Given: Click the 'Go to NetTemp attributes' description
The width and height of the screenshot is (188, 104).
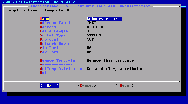Looking at the screenshot, I should coord(115,69).
